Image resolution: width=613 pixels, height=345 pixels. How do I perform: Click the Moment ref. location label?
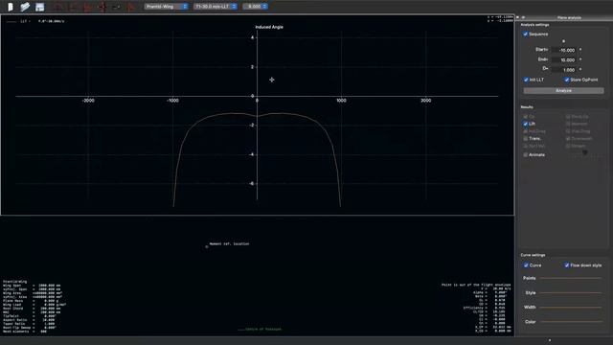pyautogui.click(x=229, y=243)
